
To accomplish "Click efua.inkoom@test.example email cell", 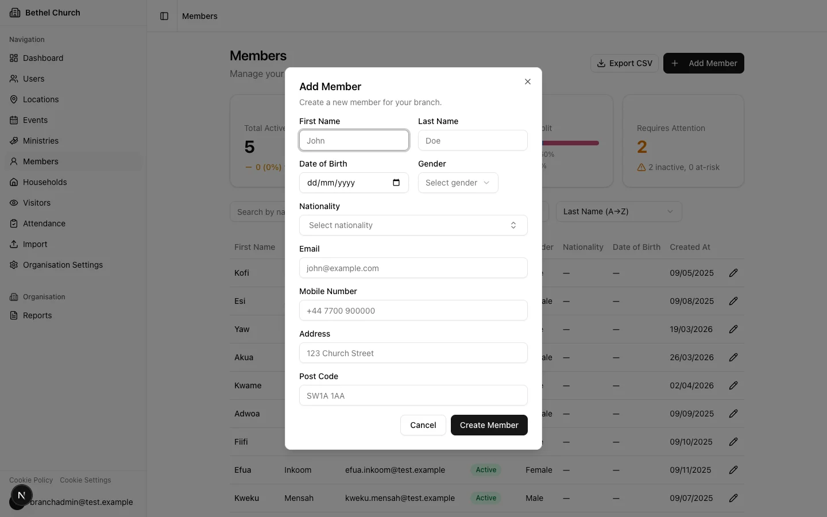I will 395,470.
